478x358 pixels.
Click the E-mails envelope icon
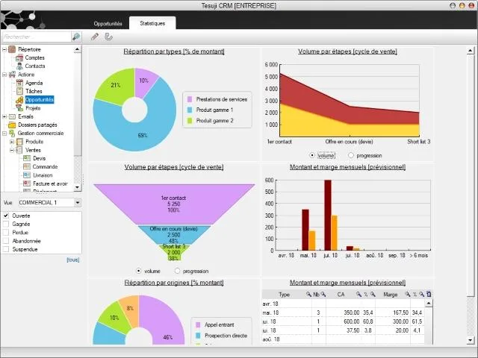[x=12, y=116]
